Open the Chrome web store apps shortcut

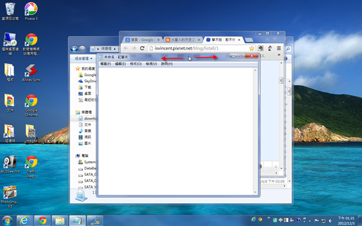31,44
